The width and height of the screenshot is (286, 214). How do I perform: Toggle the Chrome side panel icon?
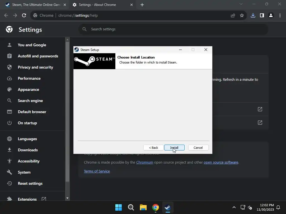tap(262, 16)
